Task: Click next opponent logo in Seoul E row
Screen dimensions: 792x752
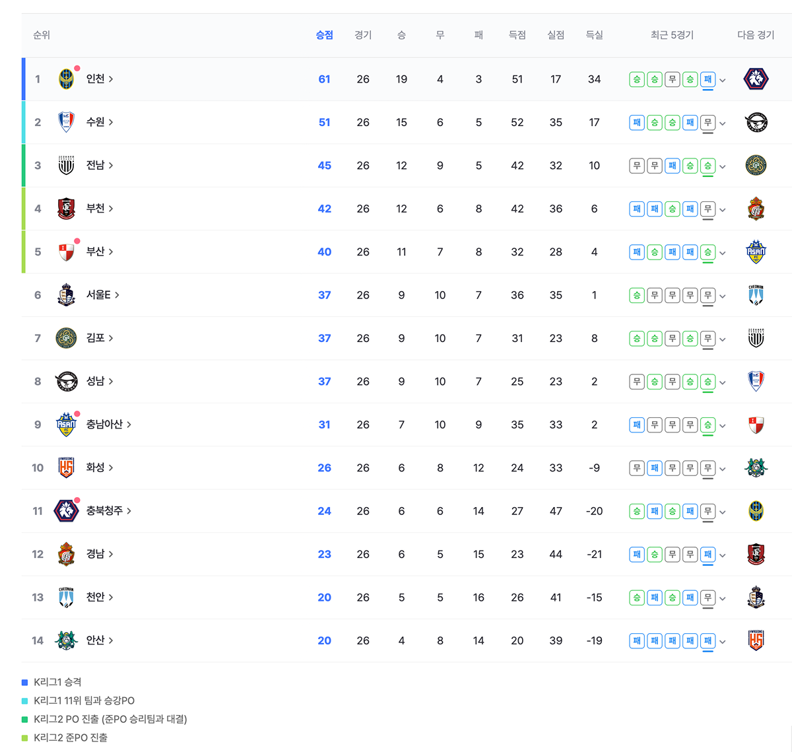Action: [x=756, y=295]
